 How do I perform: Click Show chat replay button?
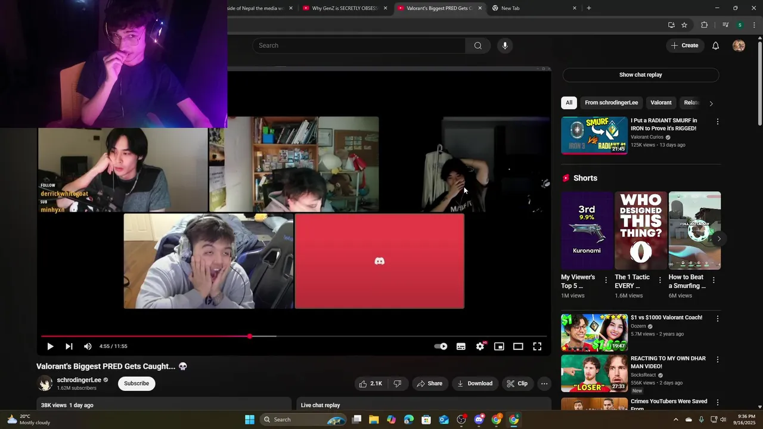pos(641,74)
